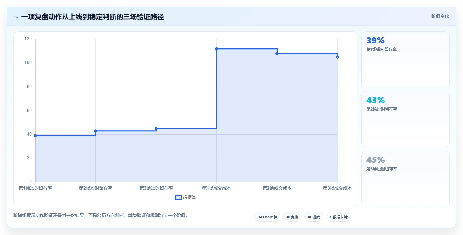Click the 进度 chip
This screenshot has width=463, height=235.
pos(314,217)
